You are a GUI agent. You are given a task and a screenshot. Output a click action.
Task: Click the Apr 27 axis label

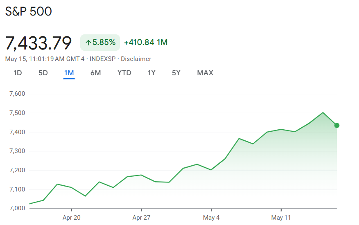pos(141,218)
